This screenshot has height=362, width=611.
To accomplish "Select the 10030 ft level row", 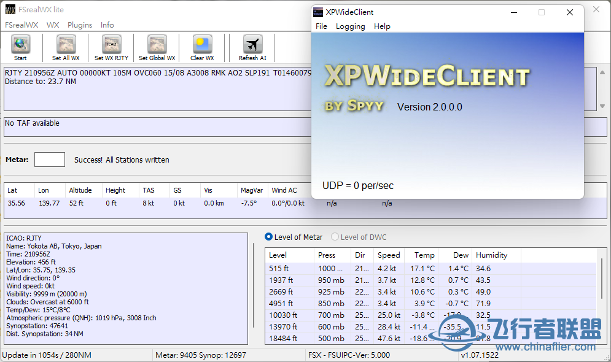I will [431, 315].
